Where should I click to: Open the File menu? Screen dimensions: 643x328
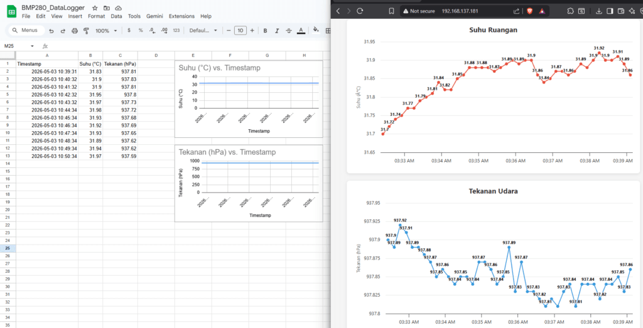[x=26, y=16]
